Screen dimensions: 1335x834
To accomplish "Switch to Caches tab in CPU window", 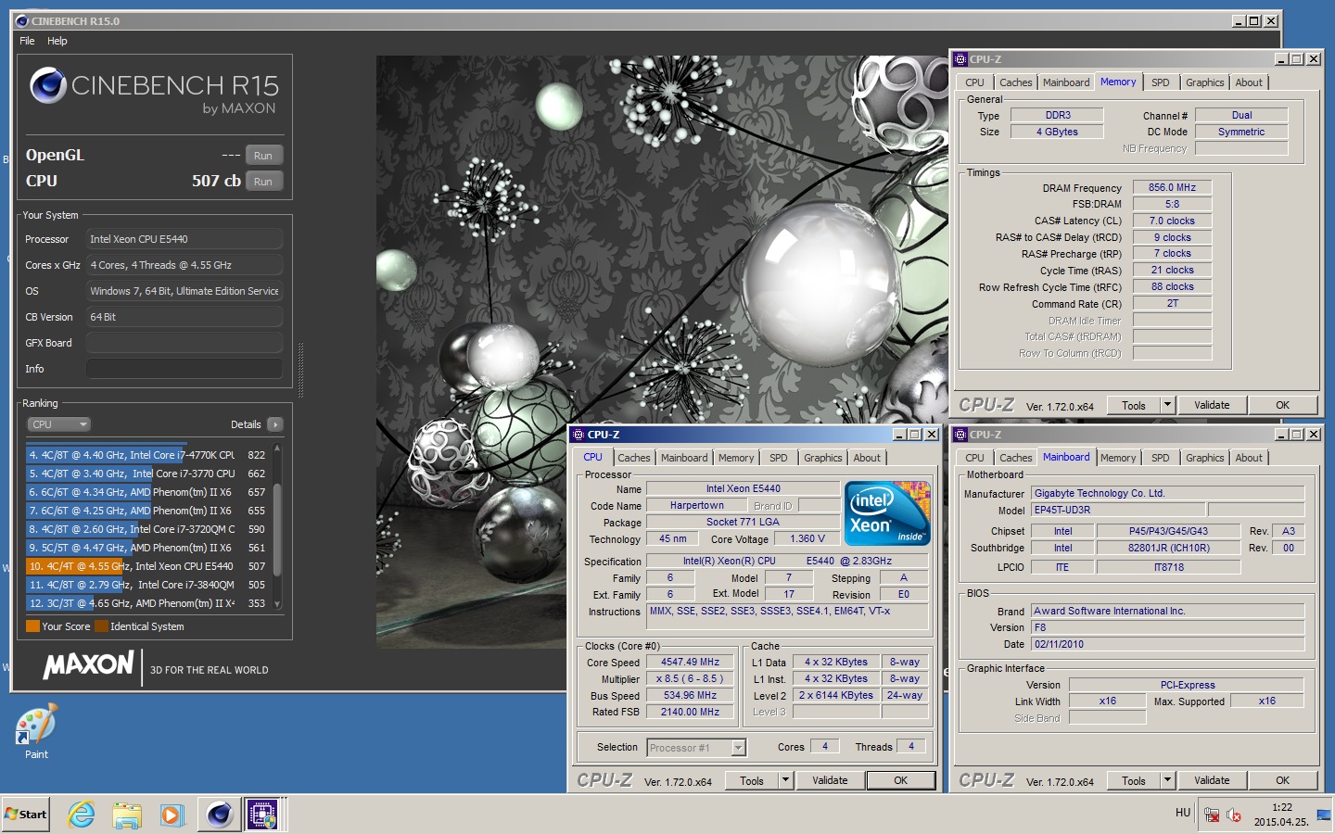I will coord(634,458).
